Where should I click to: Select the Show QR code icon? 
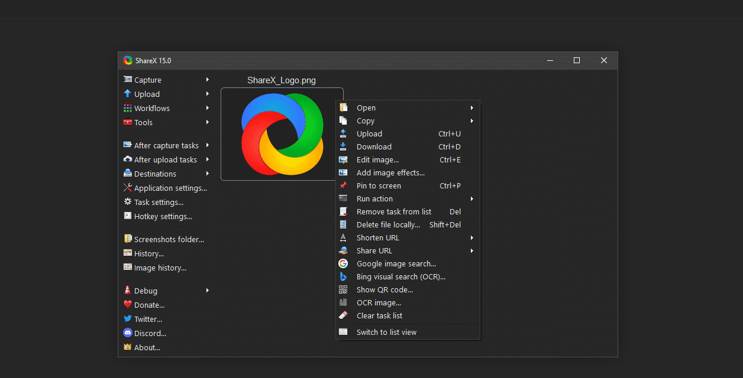tap(343, 289)
